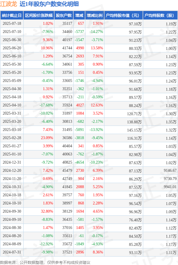Click the 2024-07-31 date cell
This screenshot has width=178, height=265.
pyautogui.click(x=12, y=252)
